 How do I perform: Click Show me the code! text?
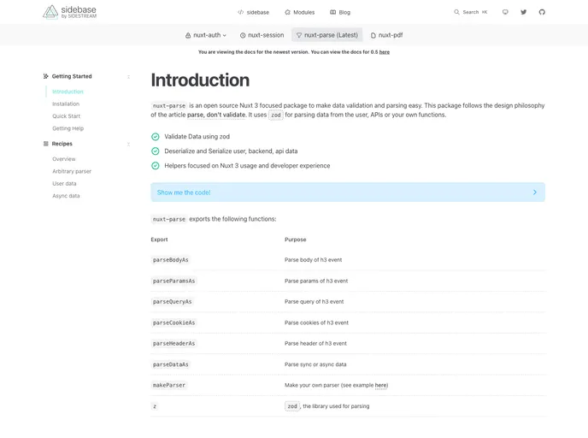pos(184,192)
